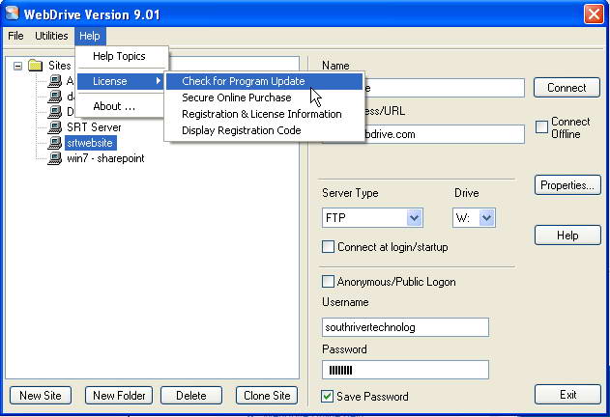This screenshot has width=610, height=417.
Task: Click the WebDrive app icon in title bar
Action: coord(13,13)
